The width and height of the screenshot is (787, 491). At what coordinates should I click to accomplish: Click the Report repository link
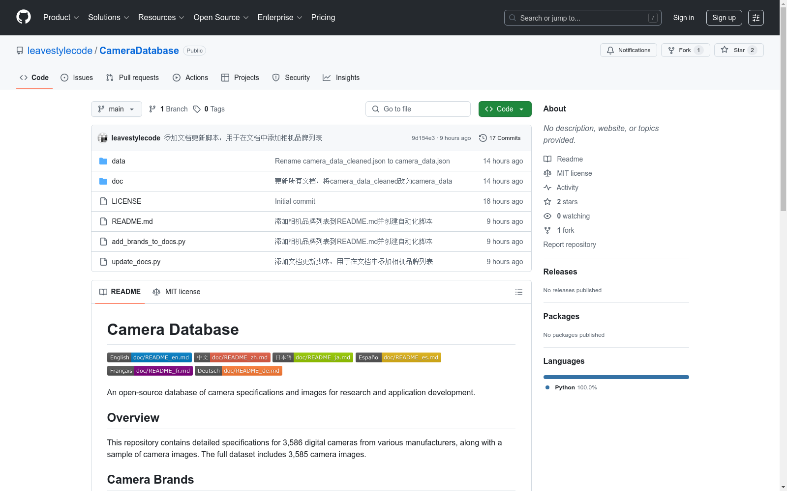[x=570, y=245]
